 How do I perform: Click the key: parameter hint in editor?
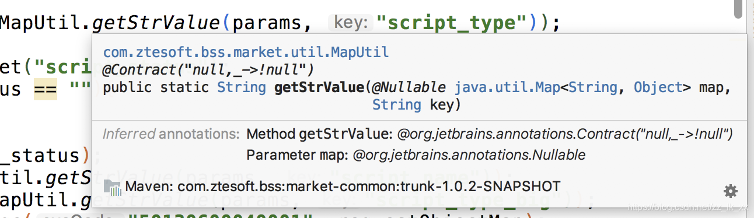tap(351, 23)
